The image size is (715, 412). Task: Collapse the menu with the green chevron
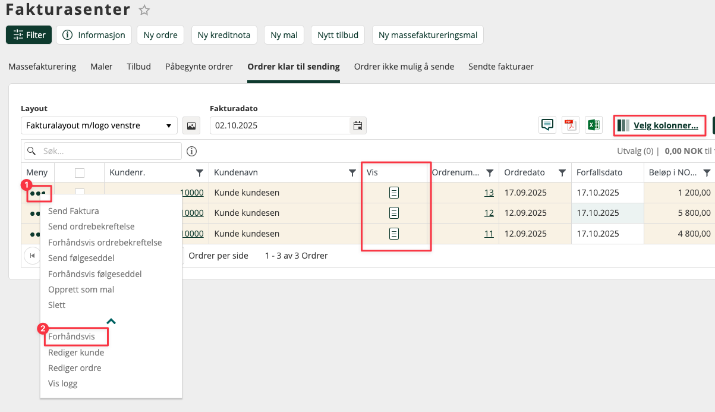(111, 321)
